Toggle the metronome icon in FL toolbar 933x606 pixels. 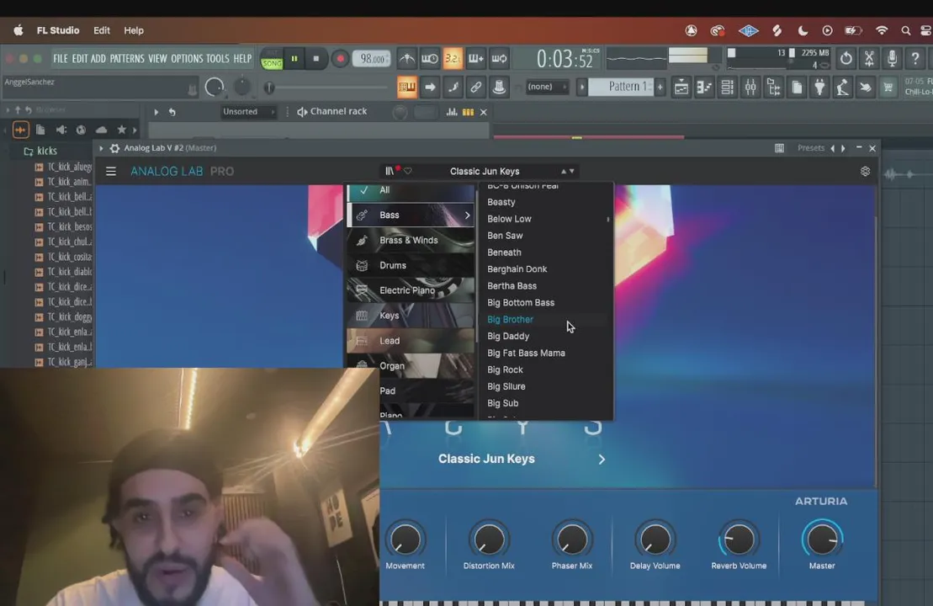407,58
